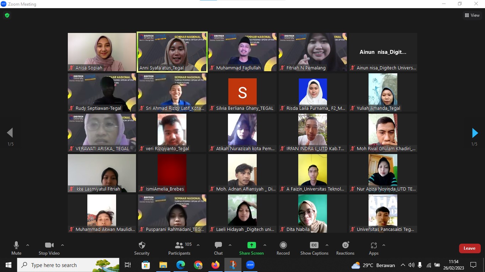Expand the Participants options arrow

(198, 245)
